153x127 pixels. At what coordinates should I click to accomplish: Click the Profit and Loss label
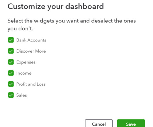[31, 84]
